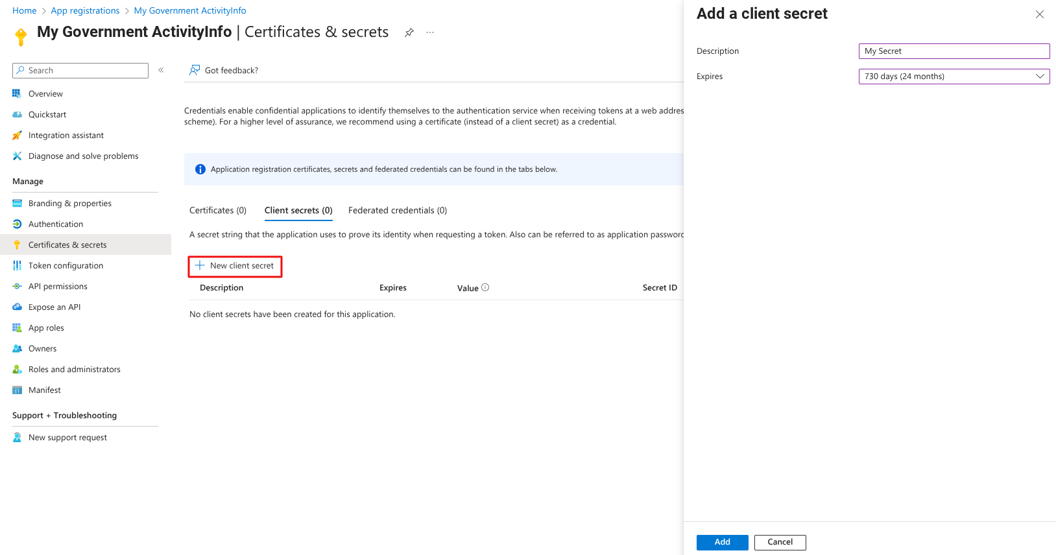Click the pin icon next to page title
This screenshot has height=555, width=1056.
point(409,32)
